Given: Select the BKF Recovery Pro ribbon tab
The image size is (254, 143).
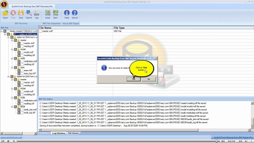Looking at the screenshot, I should click(32, 6).
